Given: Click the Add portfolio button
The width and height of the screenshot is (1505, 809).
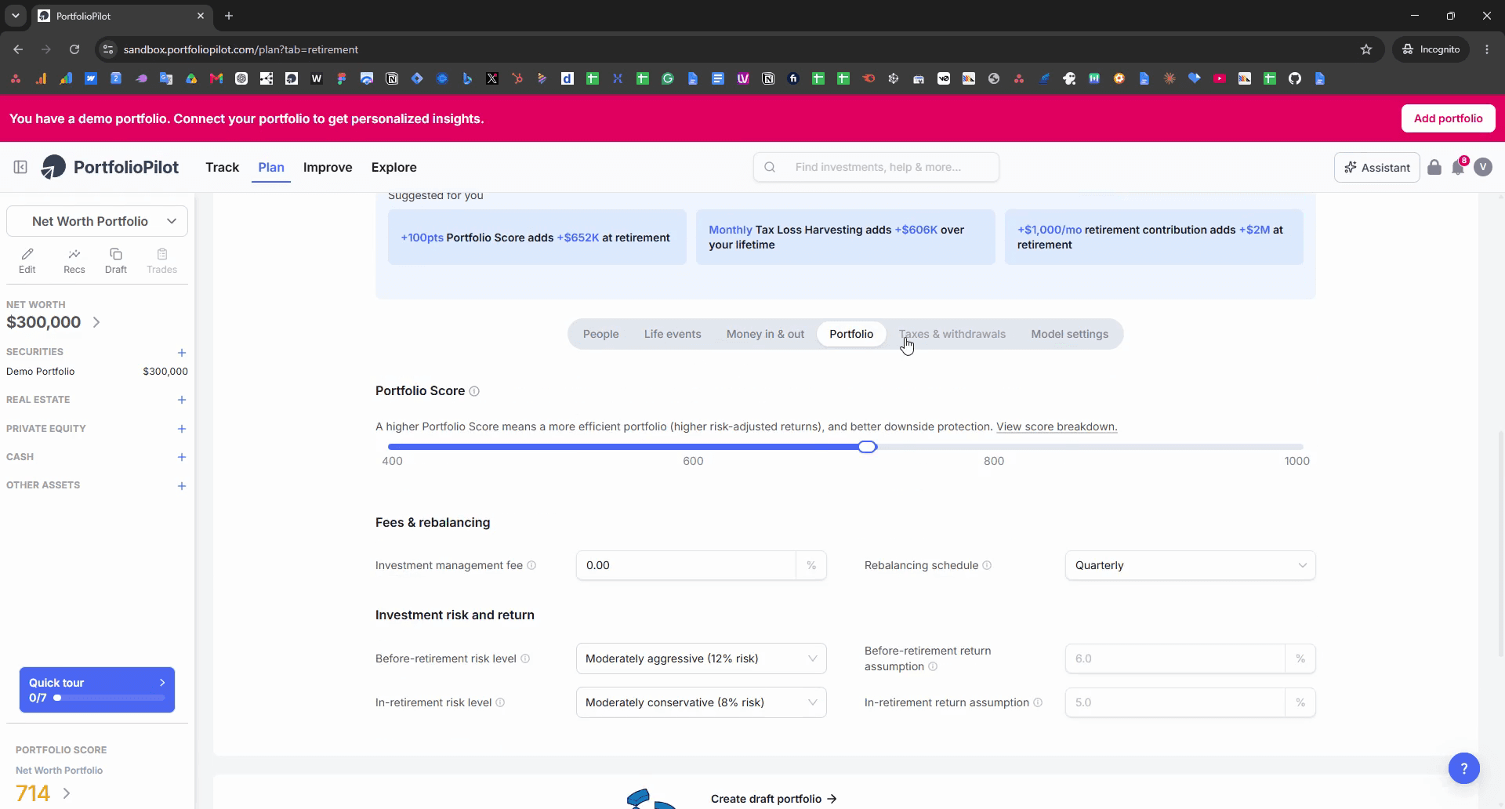Looking at the screenshot, I should pos(1448,118).
